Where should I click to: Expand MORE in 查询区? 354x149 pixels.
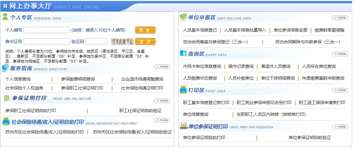point(340,54)
